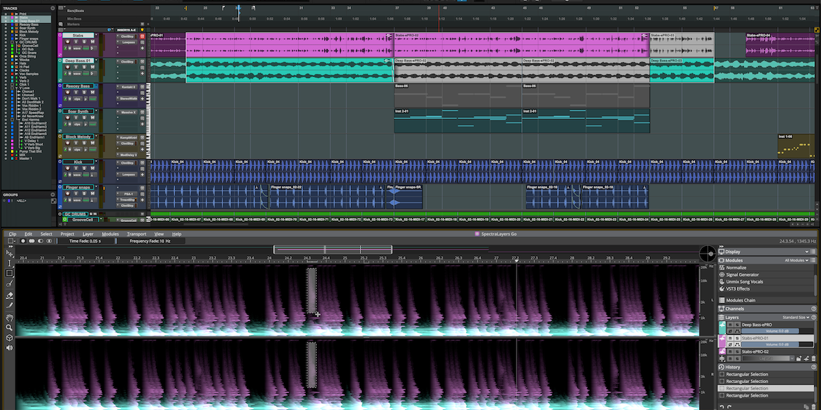Image resolution: width=821 pixels, height=410 pixels.
Task: Open the Kontakt 8 insert on Reecey Bass
Action: pyautogui.click(x=128, y=87)
